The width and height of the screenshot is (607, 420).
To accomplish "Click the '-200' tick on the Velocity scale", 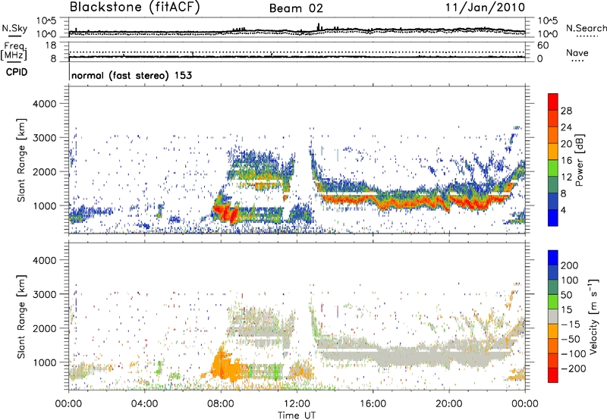I will point(574,368).
